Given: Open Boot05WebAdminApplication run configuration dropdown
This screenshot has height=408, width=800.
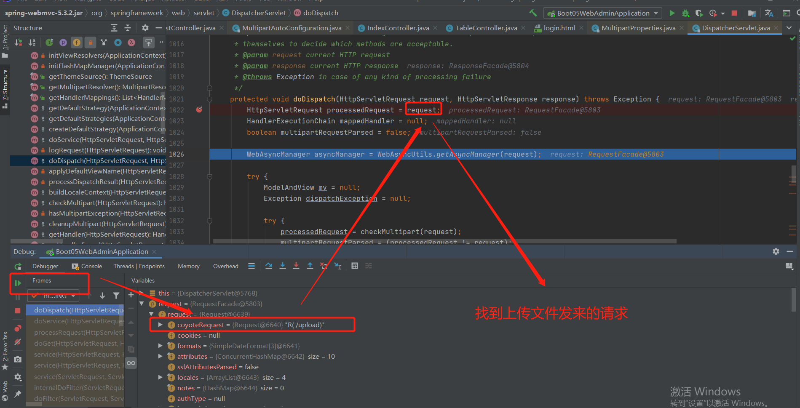Looking at the screenshot, I should click(603, 13).
